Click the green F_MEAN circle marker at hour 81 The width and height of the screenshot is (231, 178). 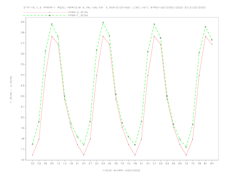tap(205, 27)
